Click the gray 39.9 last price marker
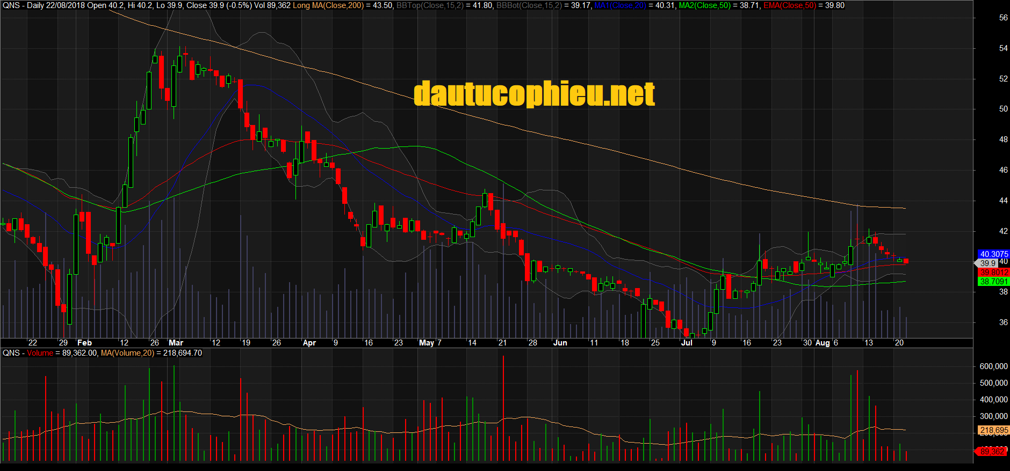This screenshot has width=1010, height=471. pos(987,263)
